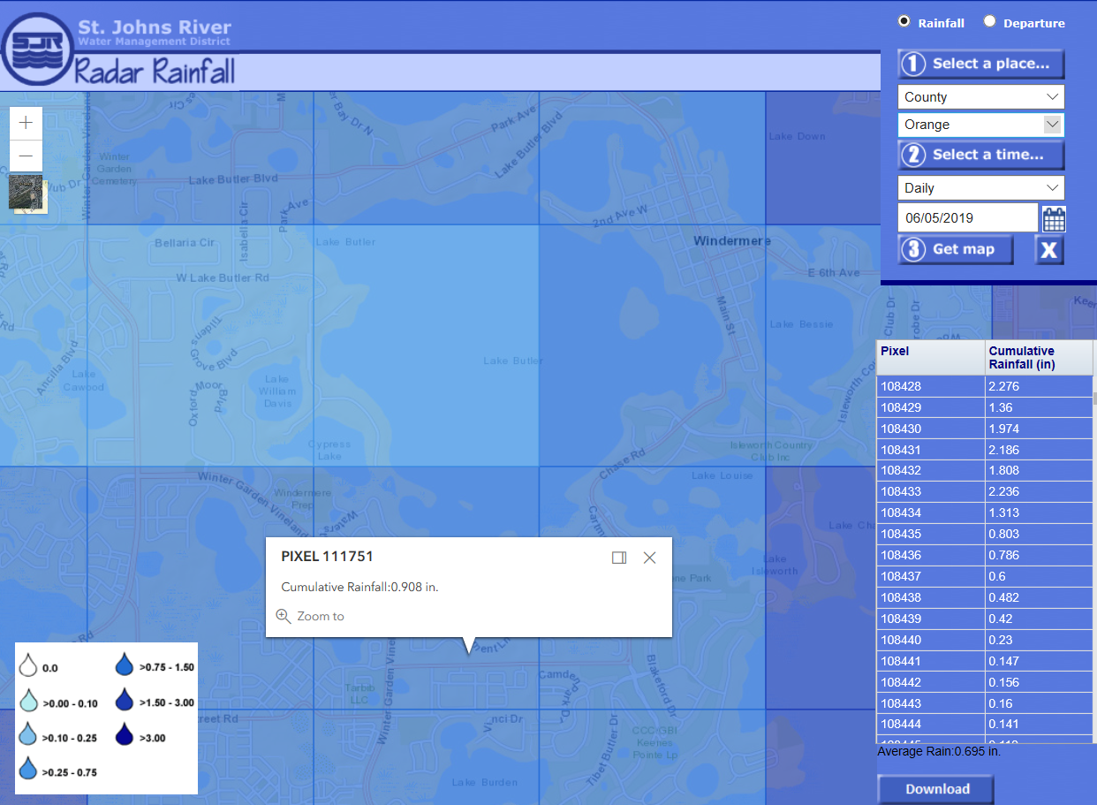Zoom out with the map minus button
Image resolution: width=1097 pixels, height=805 pixels.
click(26, 156)
